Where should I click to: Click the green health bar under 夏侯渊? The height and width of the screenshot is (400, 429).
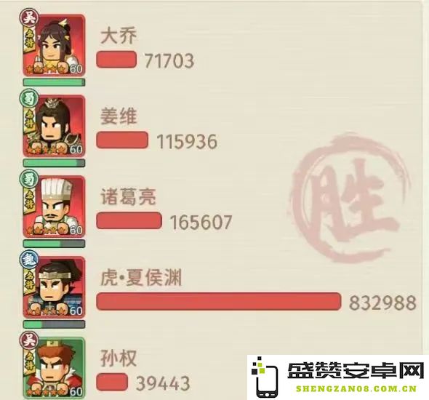click(x=54, y=324)
